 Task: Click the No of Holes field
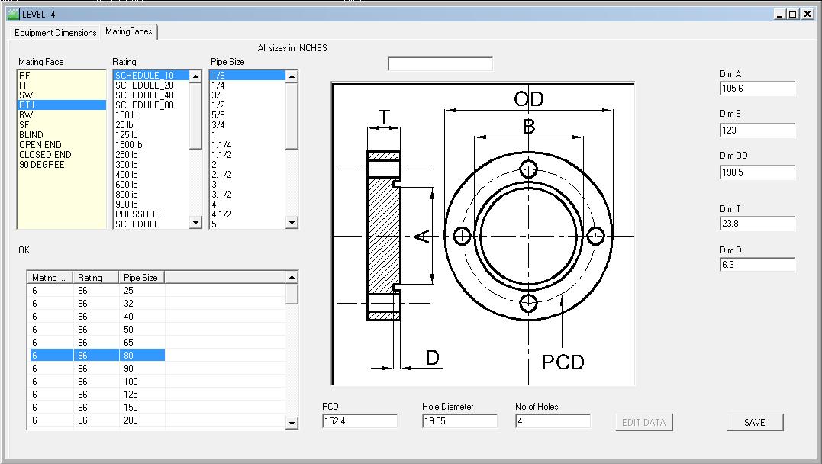point(553,421)
